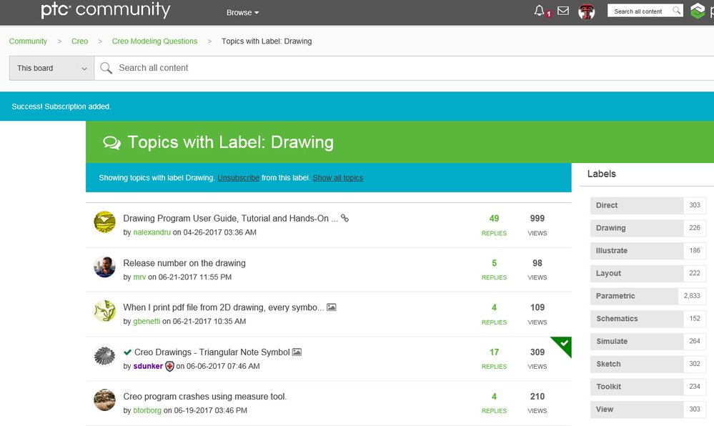
Task: Go to Creo breadcrumb
Action: point(79,41)
